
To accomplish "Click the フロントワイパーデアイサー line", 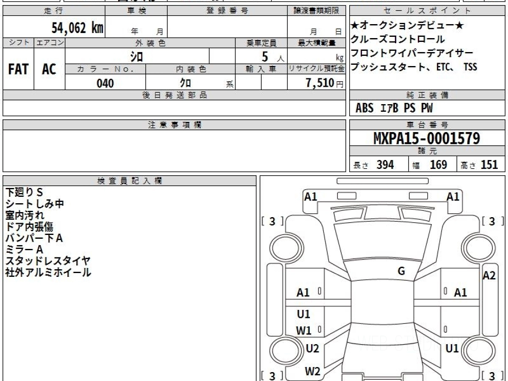I will [412, 53].
